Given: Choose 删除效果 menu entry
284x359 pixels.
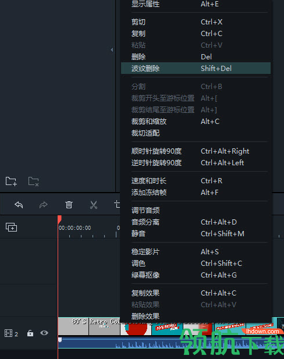Looking at the screenshot, I should click(x=196, y=317).
